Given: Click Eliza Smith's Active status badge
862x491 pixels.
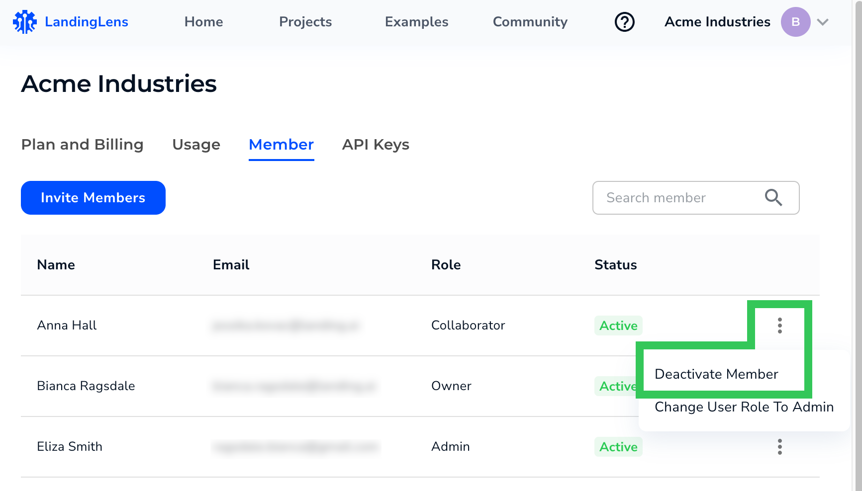Looking at the screenshot, I should [x=619, y=447].
